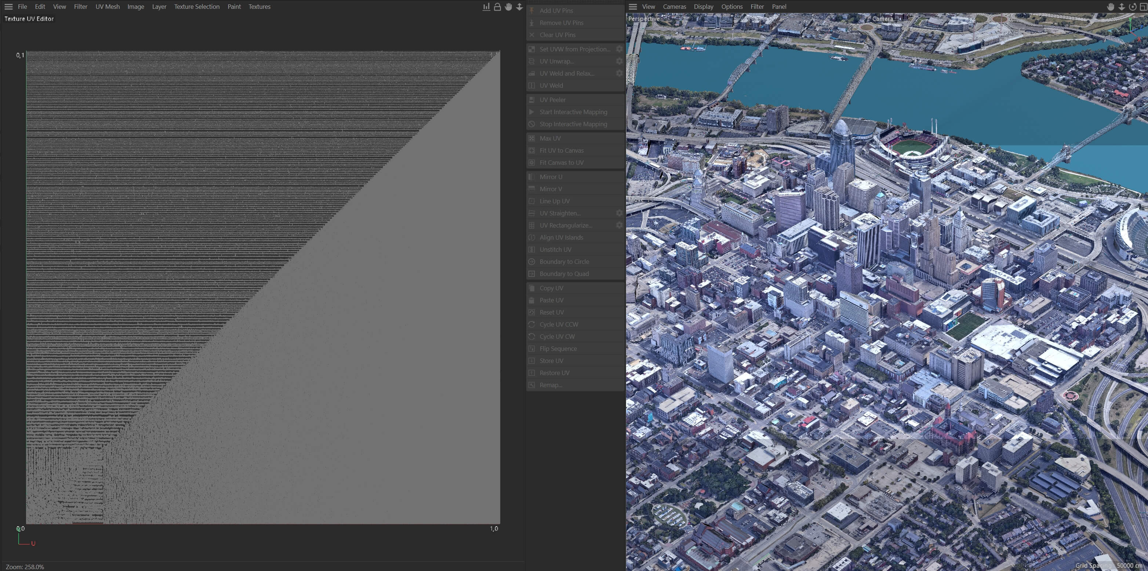Open the Display menu in viewport
This screenshot has width=1148, height=571.
(x=703, y=7)
